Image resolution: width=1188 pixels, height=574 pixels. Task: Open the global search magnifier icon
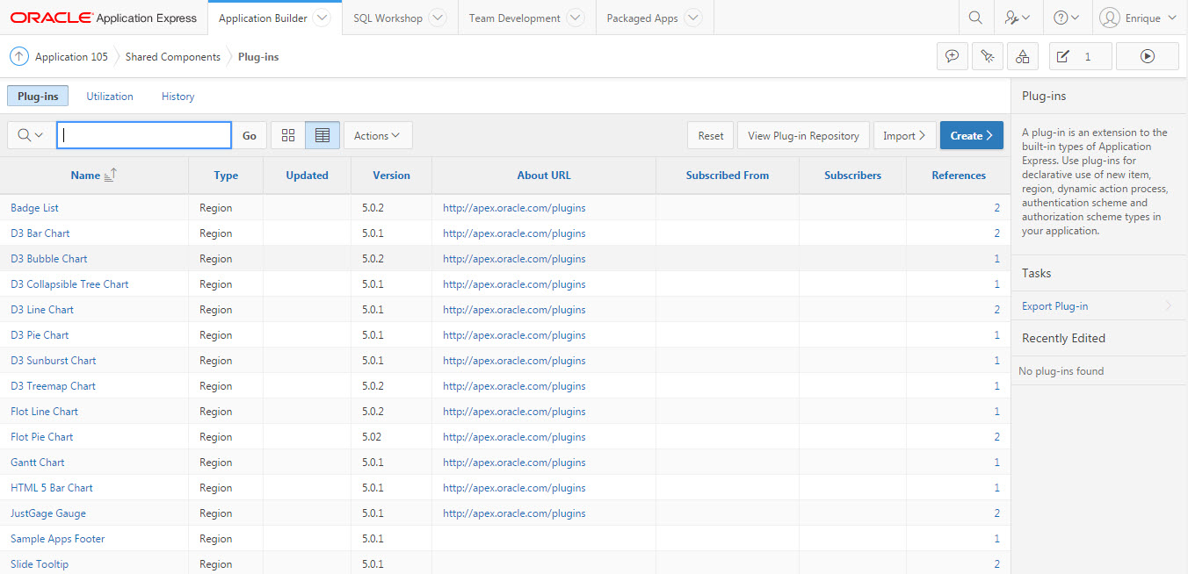(975, 17)
